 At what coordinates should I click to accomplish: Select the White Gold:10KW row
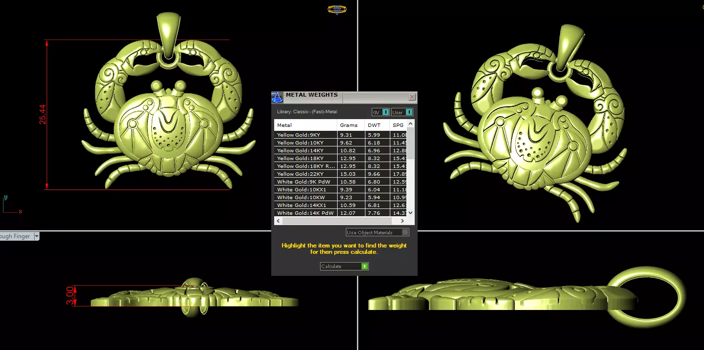coord(341,197)
